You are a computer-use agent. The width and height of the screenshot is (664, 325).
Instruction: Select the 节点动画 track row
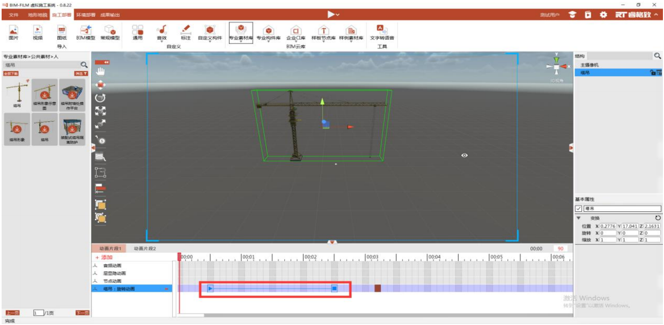(x=132, y=281)
